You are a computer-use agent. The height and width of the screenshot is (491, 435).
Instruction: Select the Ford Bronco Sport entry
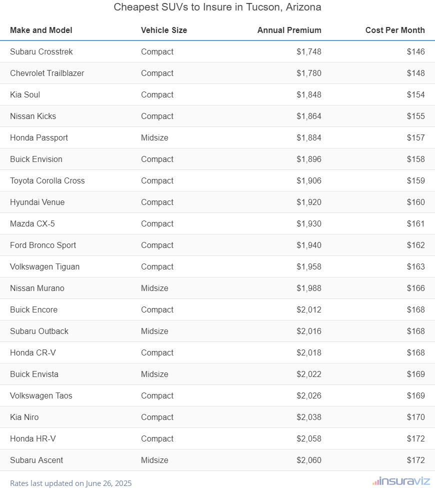[x=43, y=245]
